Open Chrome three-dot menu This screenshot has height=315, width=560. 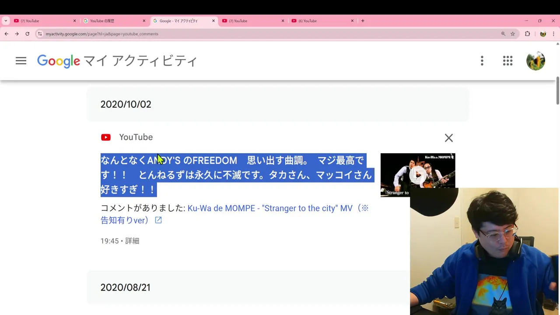554,34
